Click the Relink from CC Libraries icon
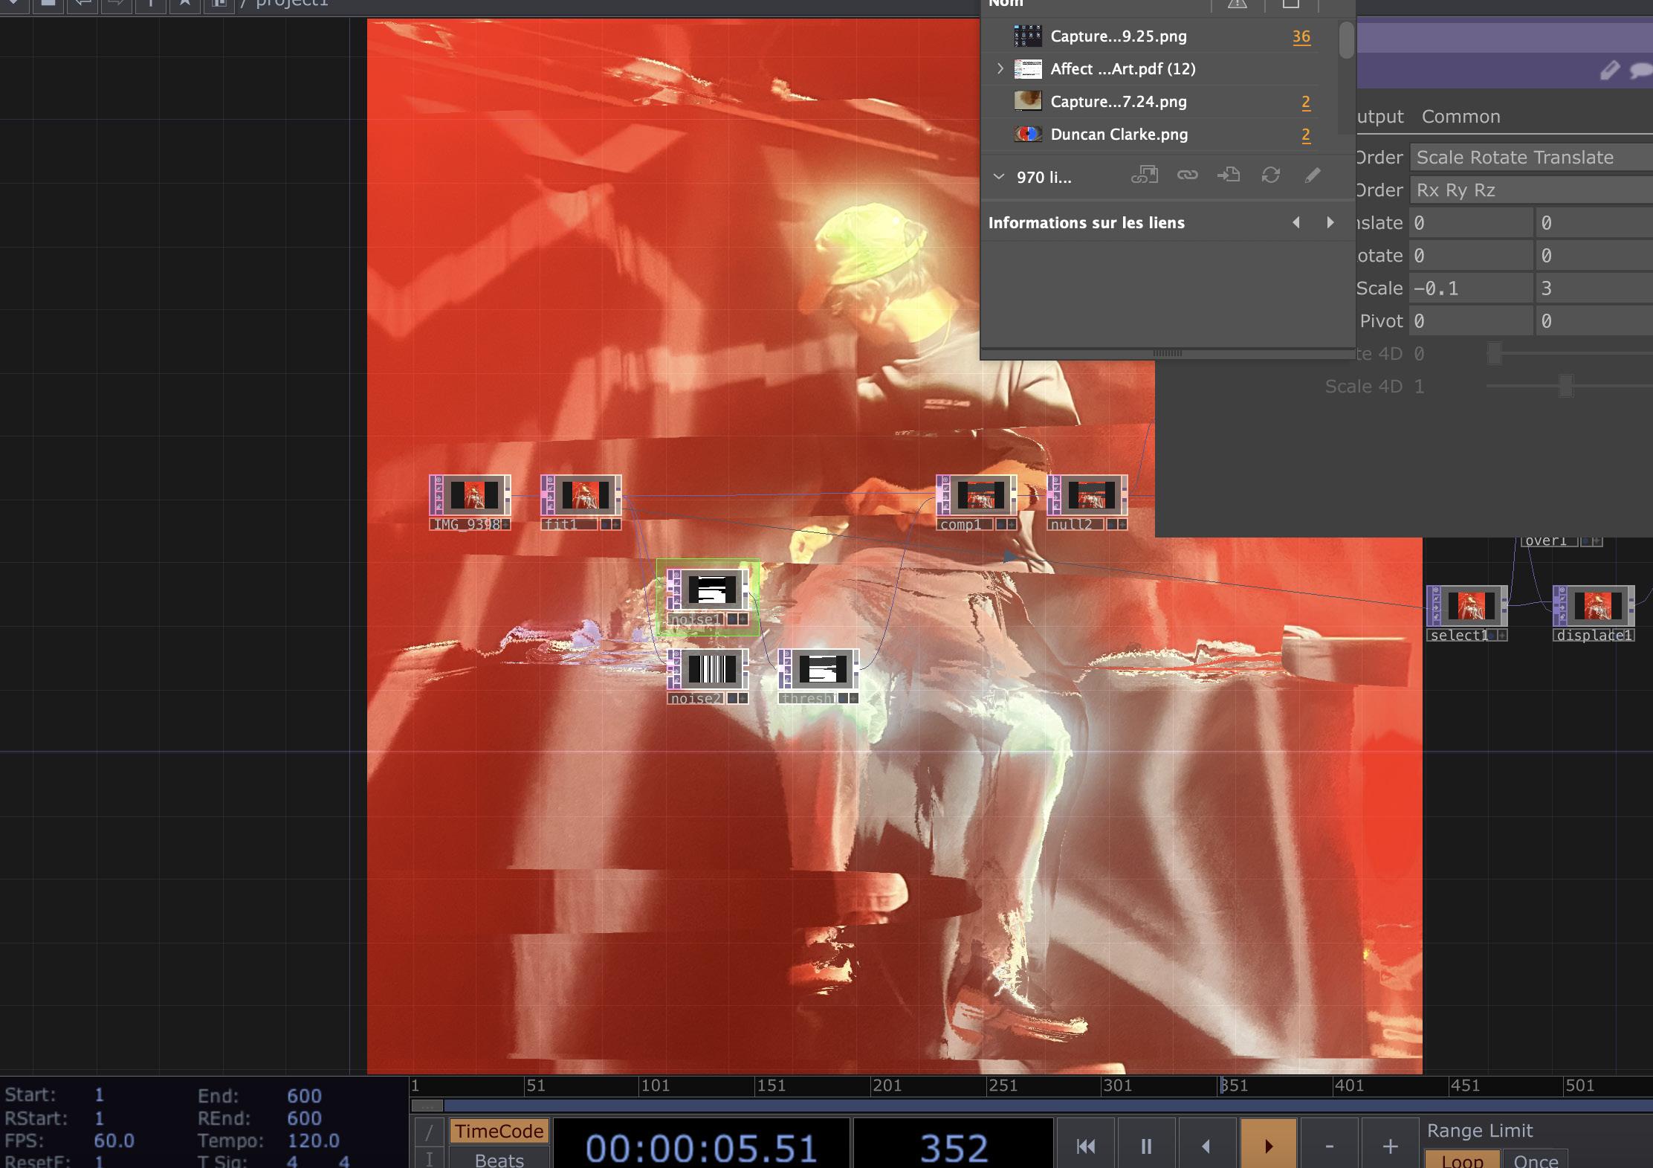Viewport: 1653px width, 1168px height. [1145, 175]
